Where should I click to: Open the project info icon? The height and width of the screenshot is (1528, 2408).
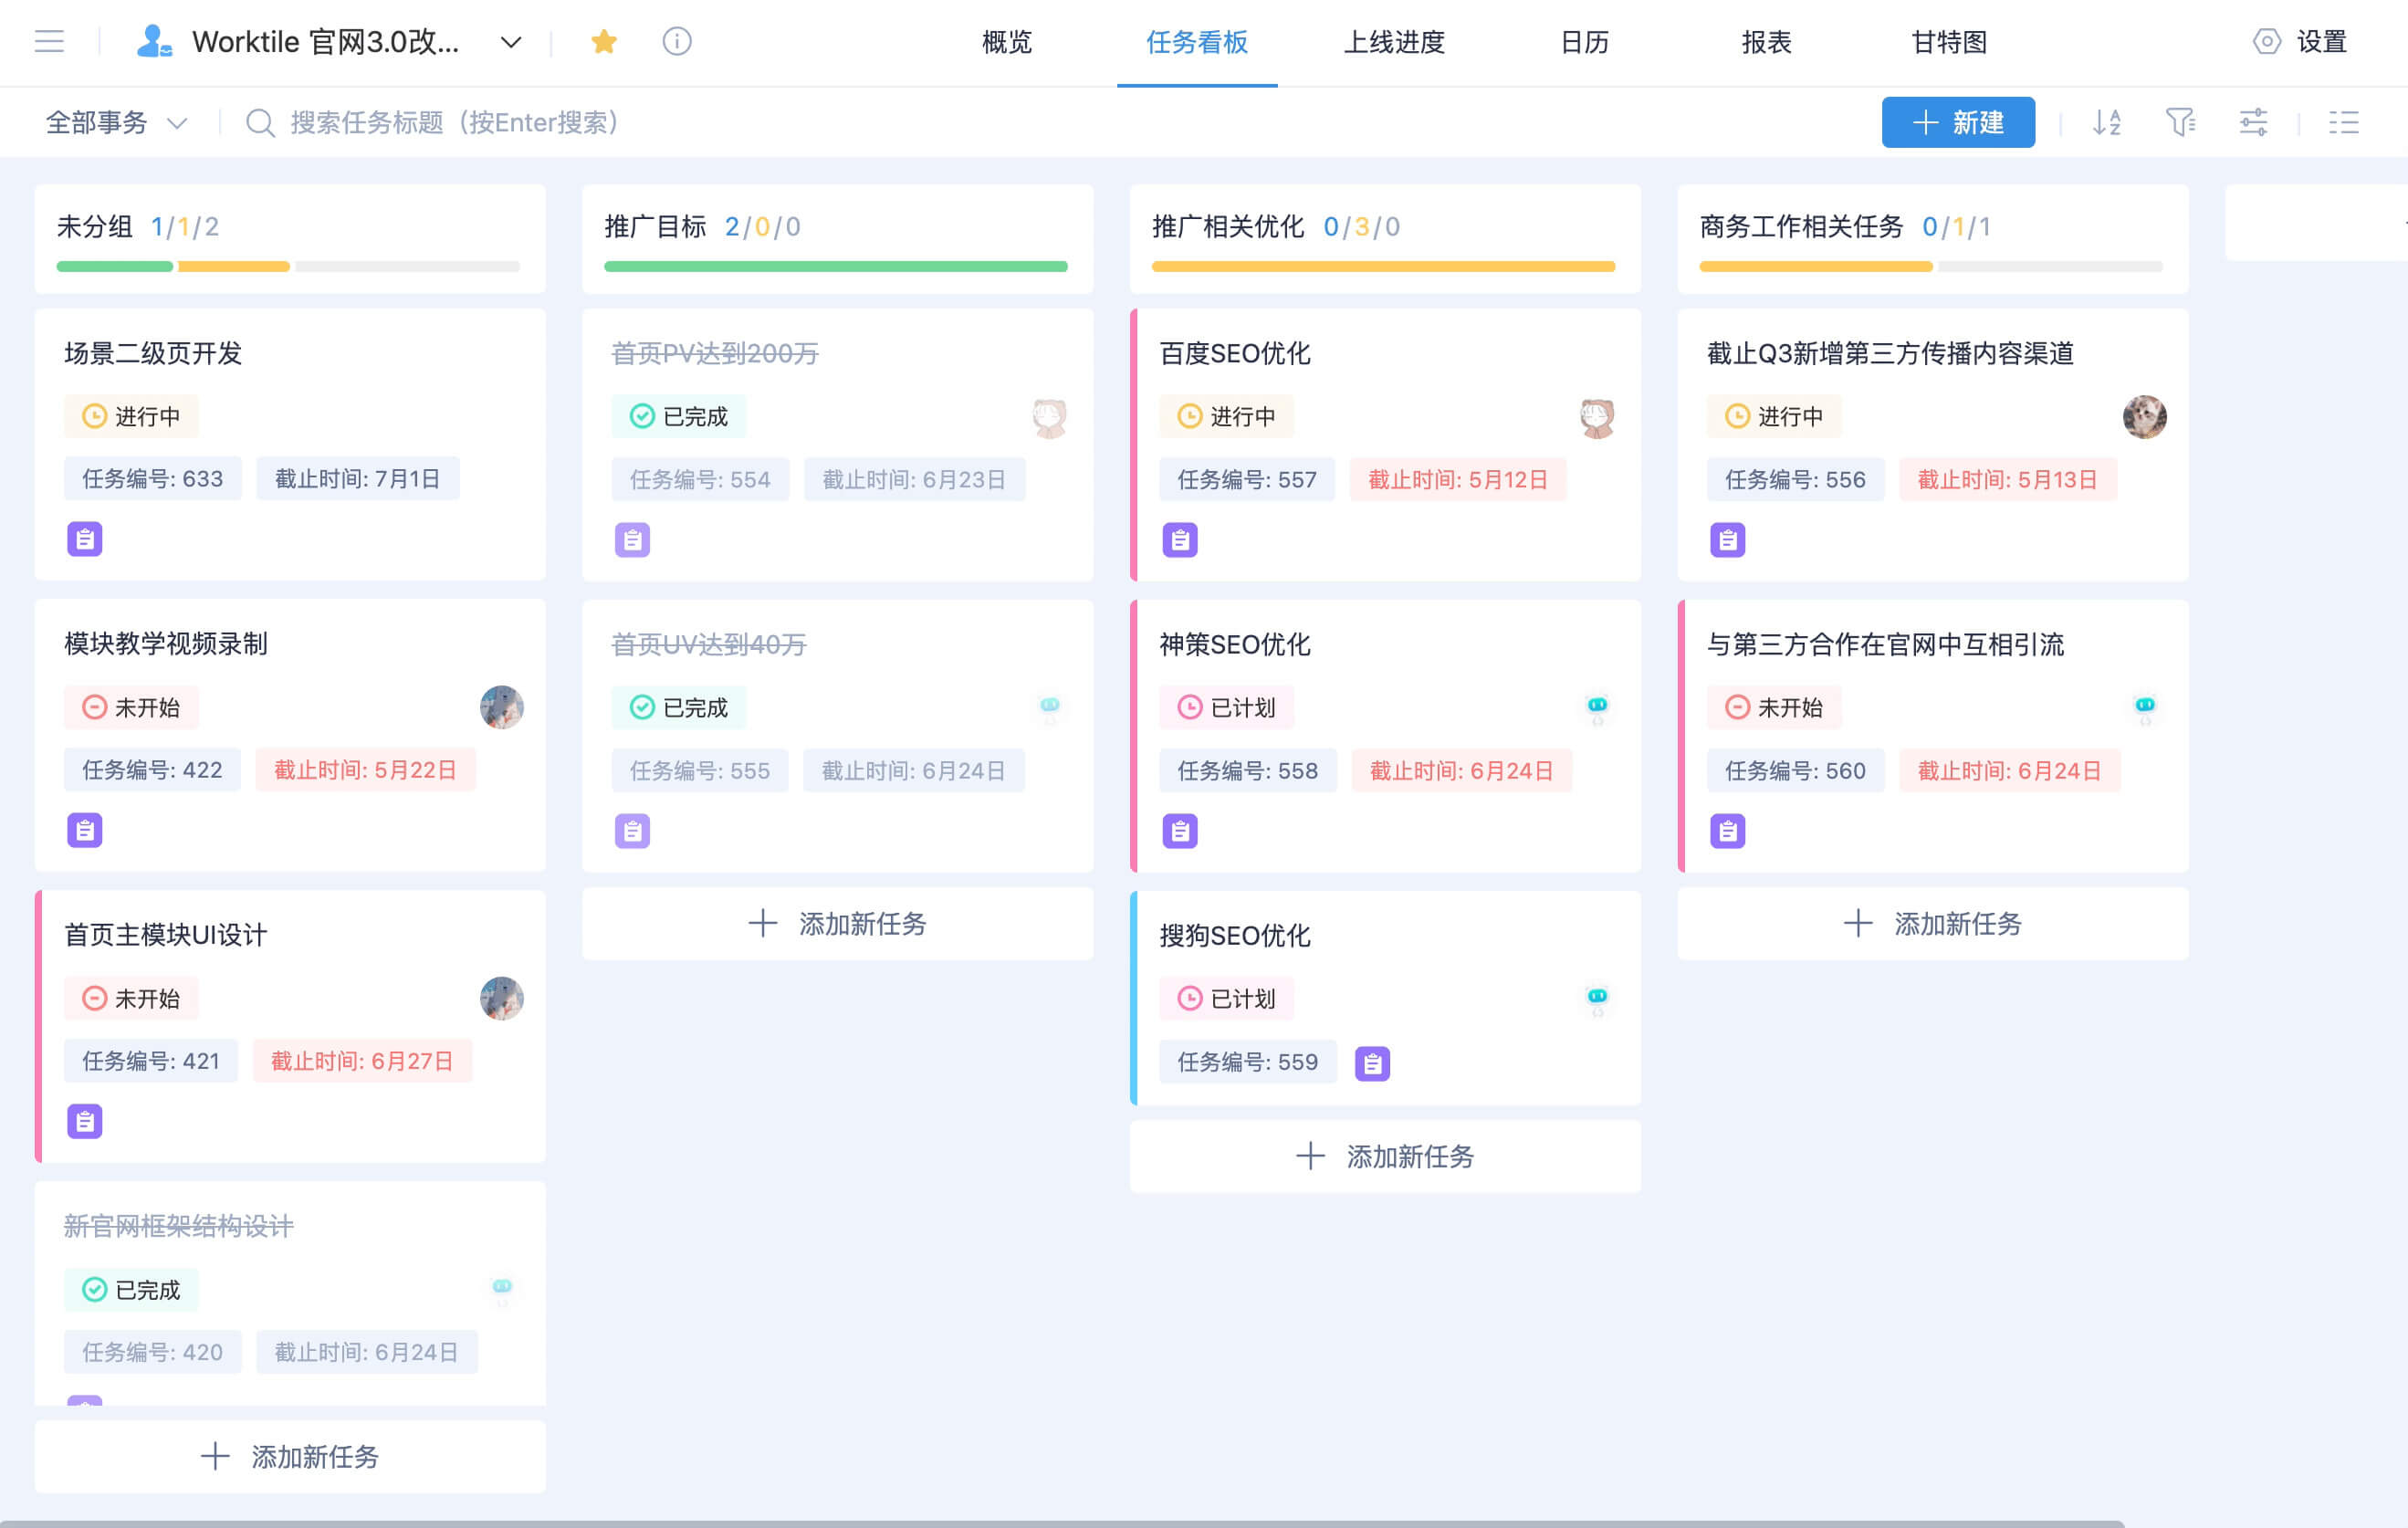tap(677, 41)
